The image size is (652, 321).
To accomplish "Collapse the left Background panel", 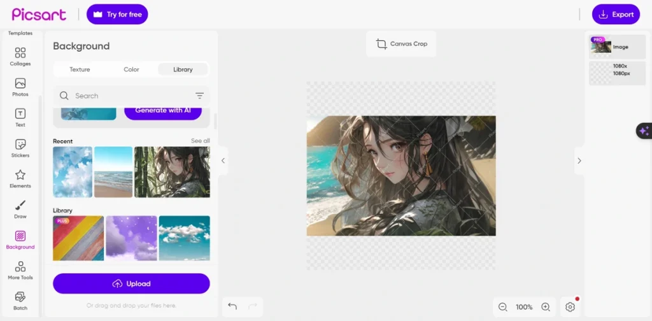I will click(223, 160).
